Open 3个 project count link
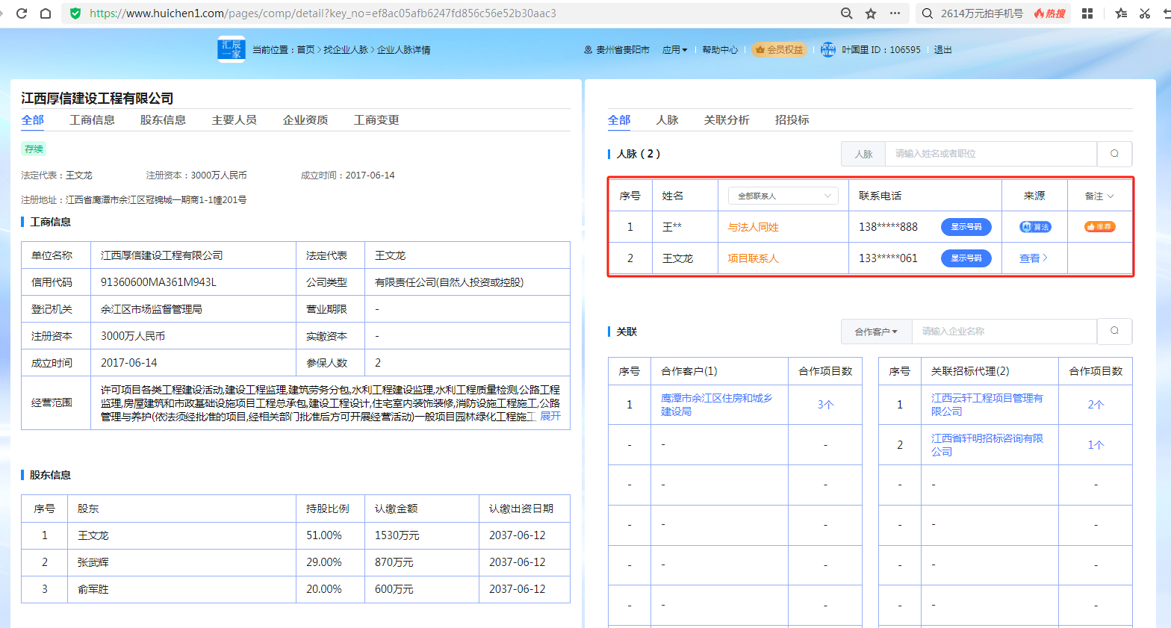1171x628 pixels. (825, 405)
